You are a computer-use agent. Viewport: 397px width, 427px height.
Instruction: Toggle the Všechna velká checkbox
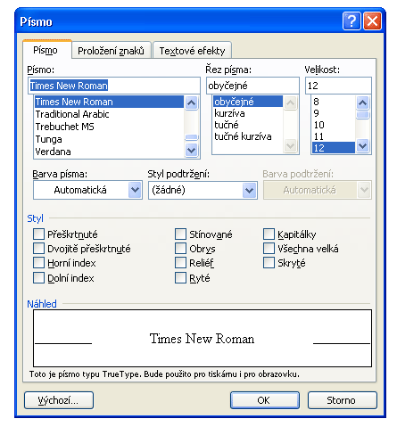click(x=269, y=248)
